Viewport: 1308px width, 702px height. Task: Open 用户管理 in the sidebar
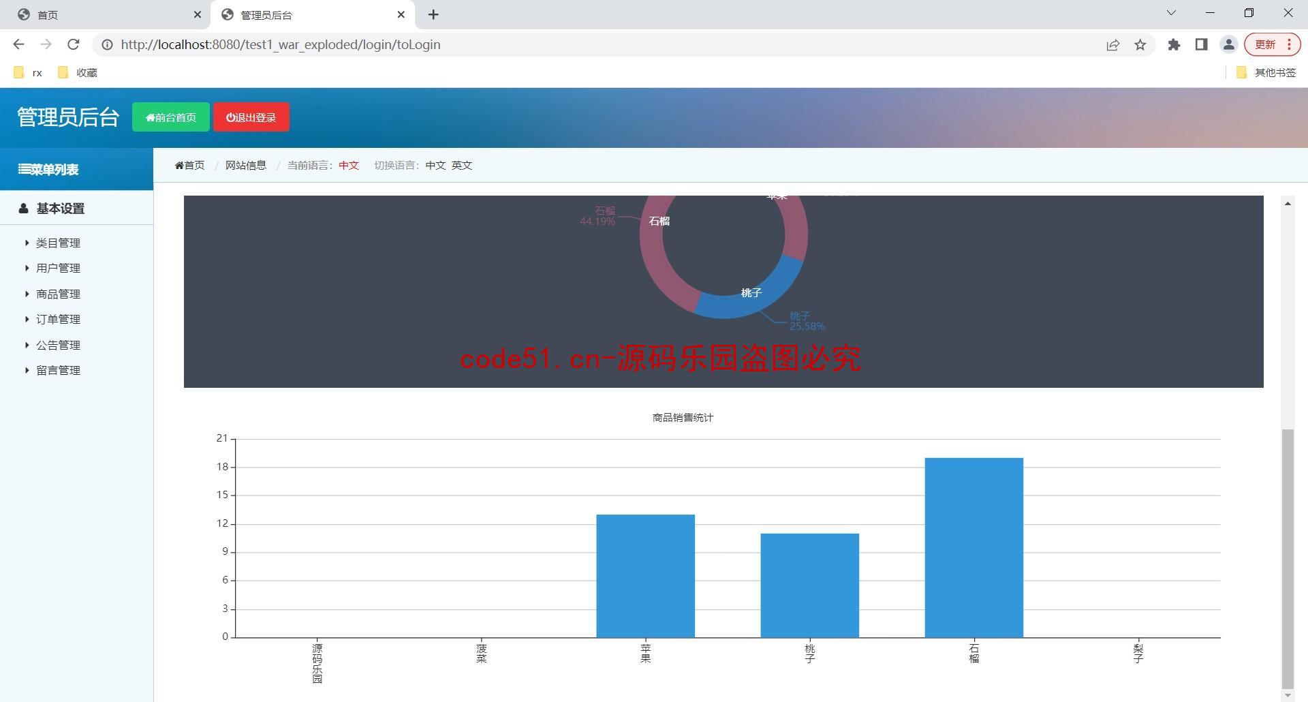coord(58,269)
